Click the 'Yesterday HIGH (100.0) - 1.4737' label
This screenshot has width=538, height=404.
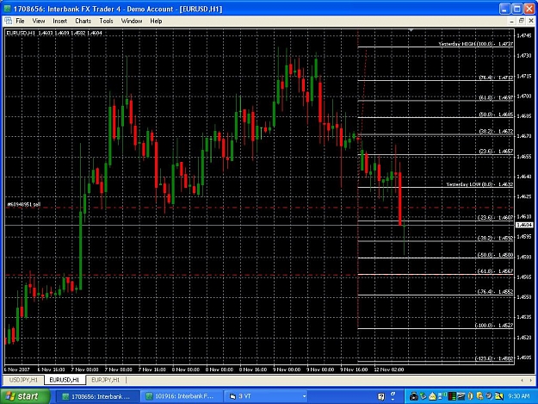pyautogui.click(x=475, y=44)
